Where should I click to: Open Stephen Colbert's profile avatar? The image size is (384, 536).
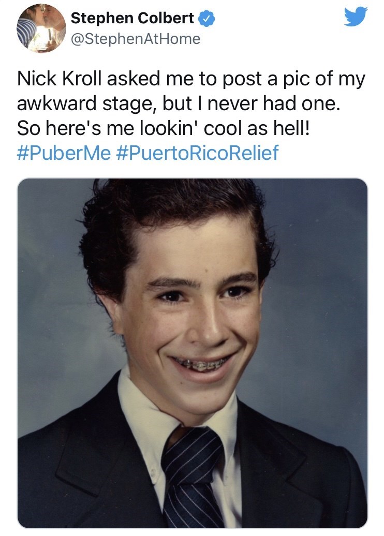[x=41, y=28]
